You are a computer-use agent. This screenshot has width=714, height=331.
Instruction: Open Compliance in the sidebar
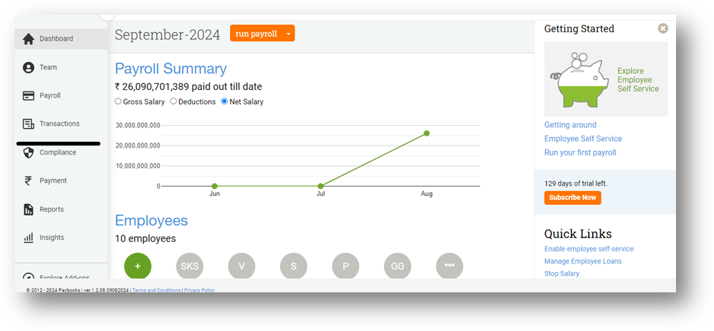(61, 152)
